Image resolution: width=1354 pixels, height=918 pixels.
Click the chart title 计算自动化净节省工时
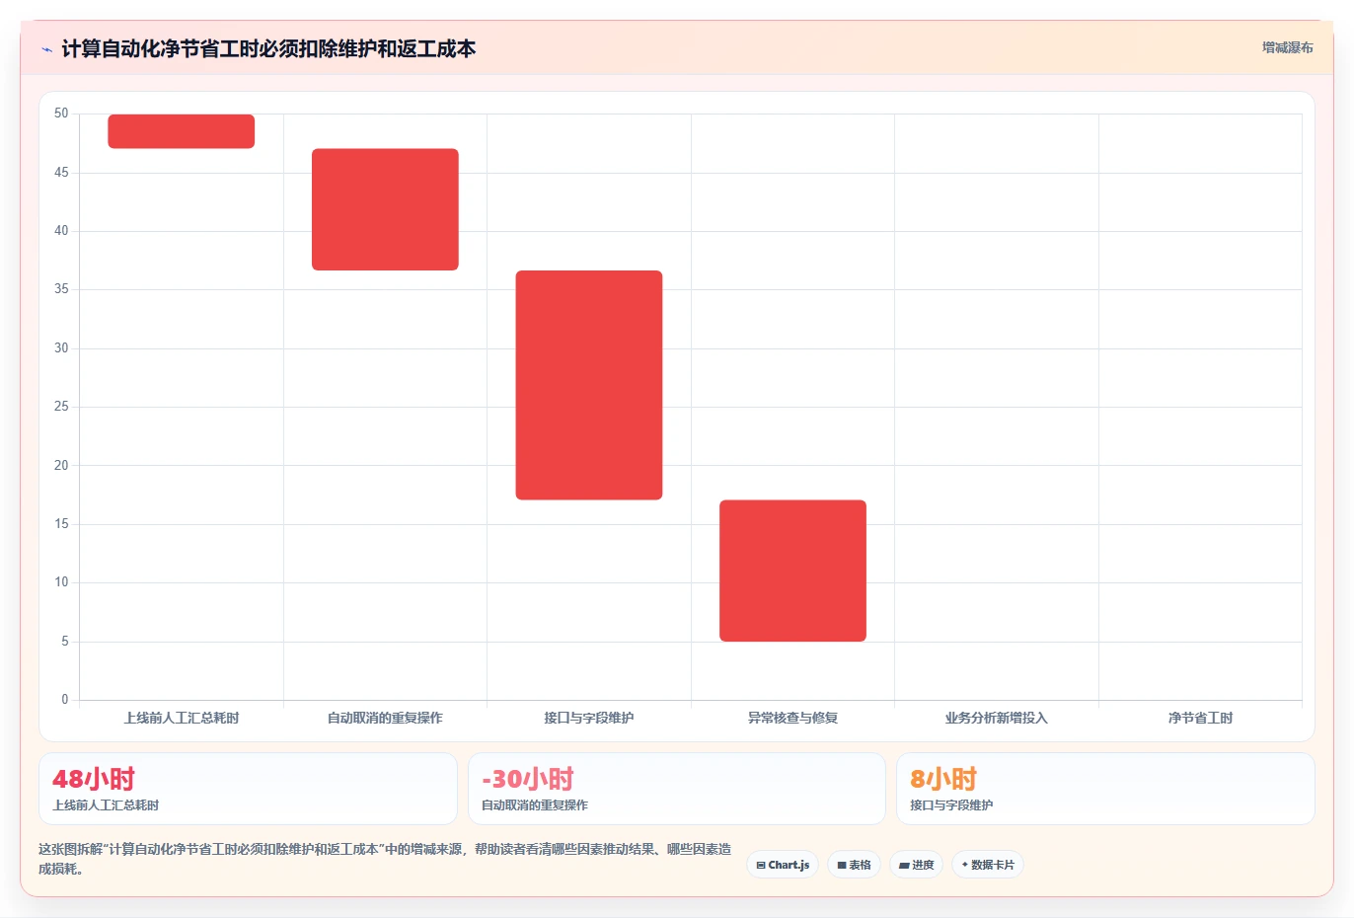(x=268, y=48)
